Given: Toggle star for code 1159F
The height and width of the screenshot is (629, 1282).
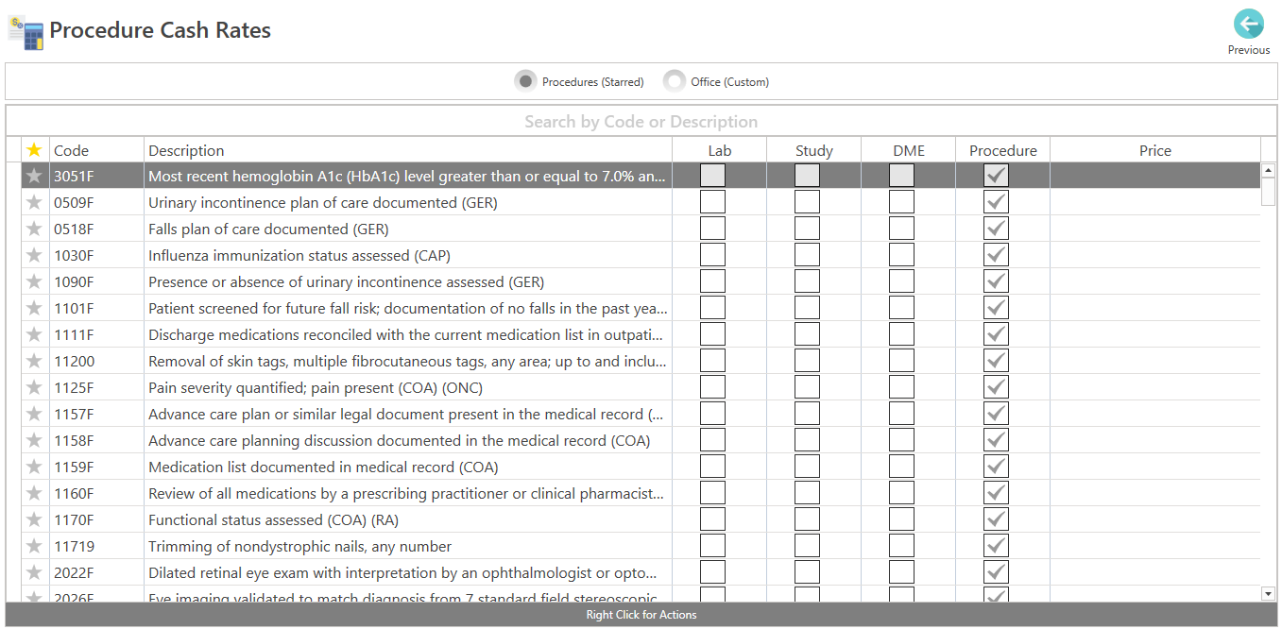Looking at the screenshot, I should click(35, 467).
